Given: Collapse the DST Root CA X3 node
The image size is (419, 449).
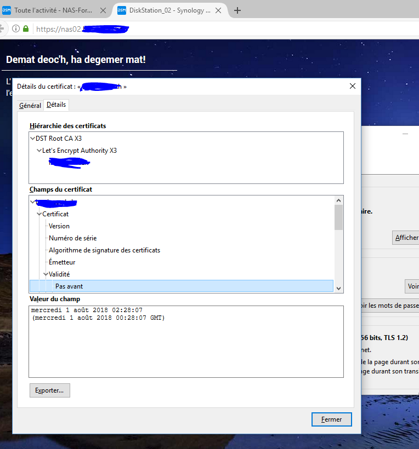Looking at the screenshot, I should tap(33, 139).
